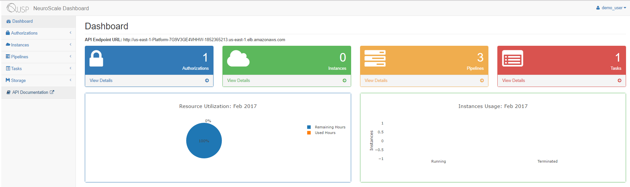Image resolution: width=630 pixels, height=187 pixels.
Task: Expand the Storage sidebar chevron
Action: coord(70,80)
